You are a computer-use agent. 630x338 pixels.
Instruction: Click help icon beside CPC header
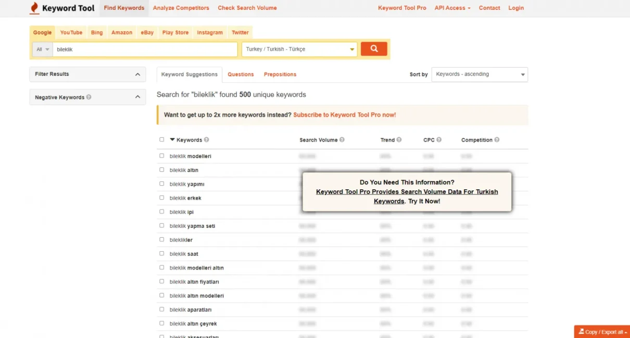439,140
